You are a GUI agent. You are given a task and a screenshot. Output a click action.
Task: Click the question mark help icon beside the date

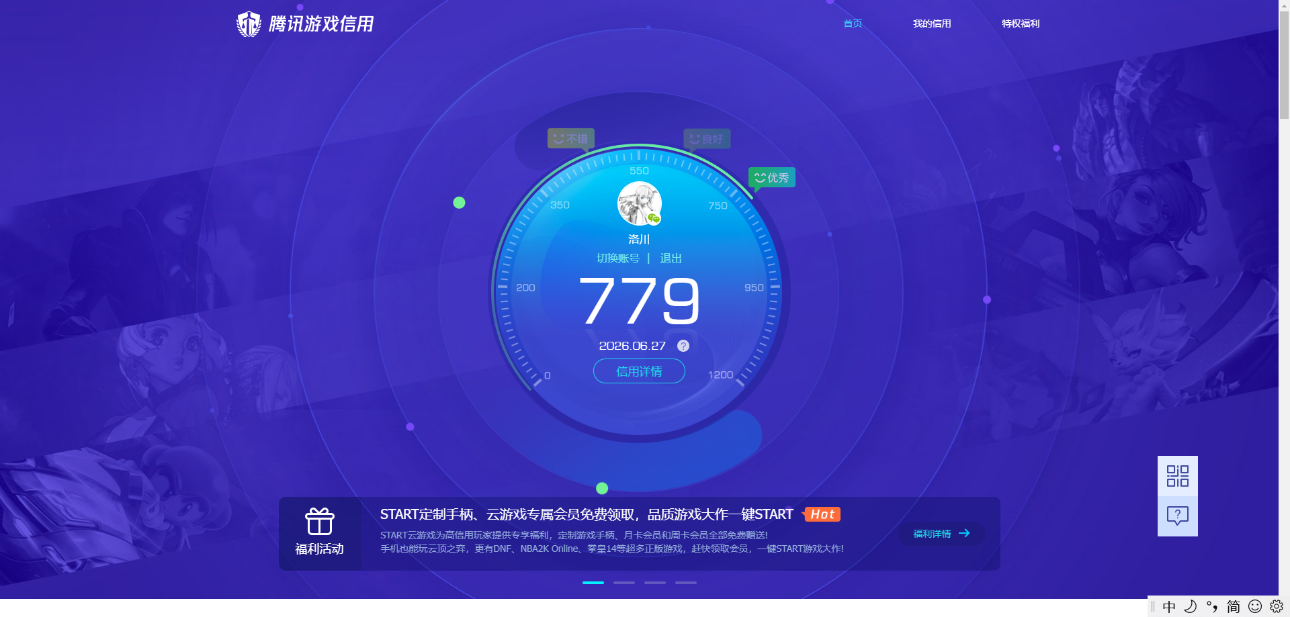[683, 346]
